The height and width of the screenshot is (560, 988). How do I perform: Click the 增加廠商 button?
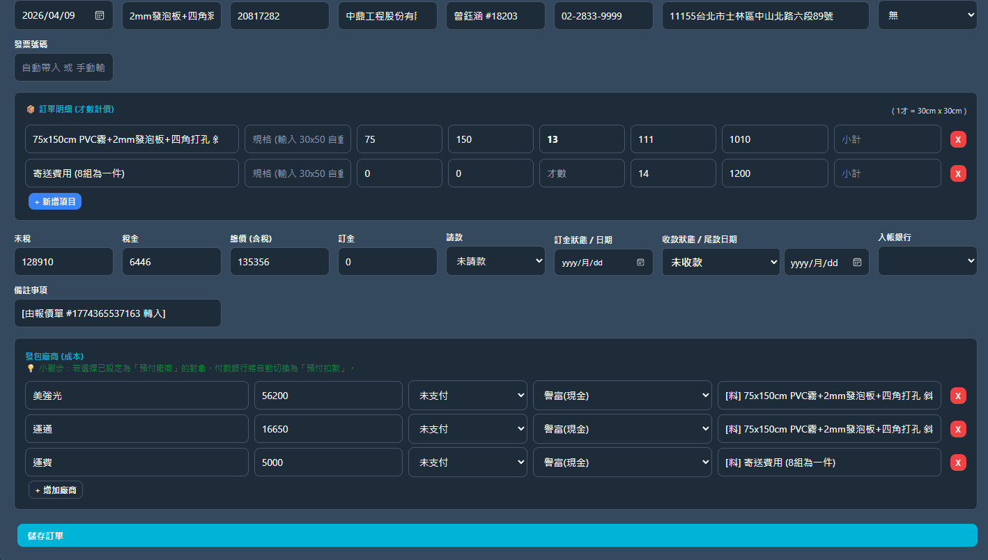pyautogui.click(x=55, y=490)
